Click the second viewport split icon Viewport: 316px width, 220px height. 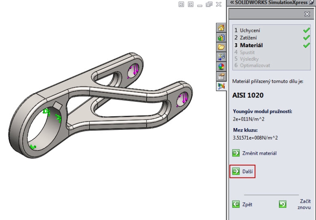coord(190,4)
